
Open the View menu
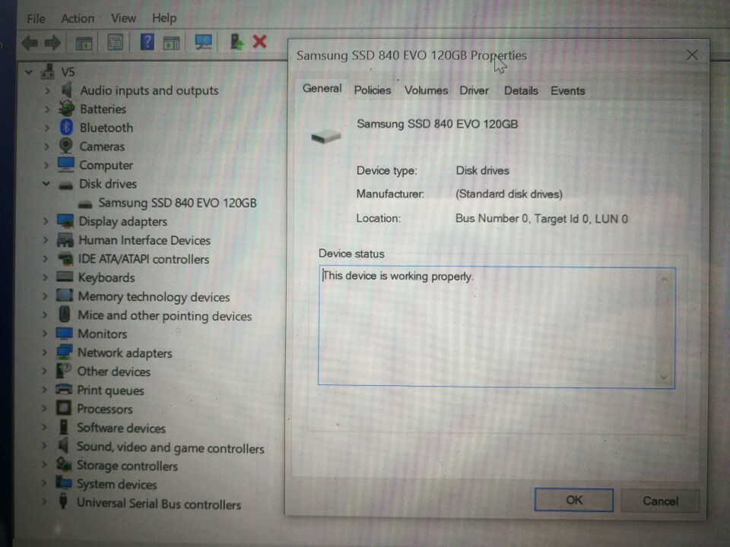[x=123, y=18]
